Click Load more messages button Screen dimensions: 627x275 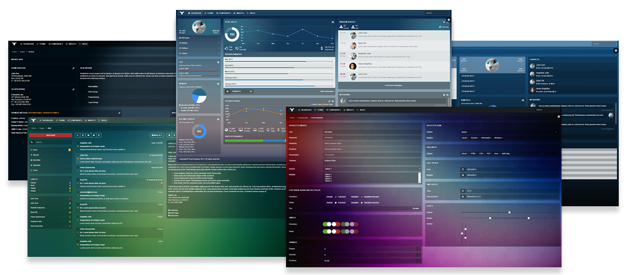click(394, 85)
